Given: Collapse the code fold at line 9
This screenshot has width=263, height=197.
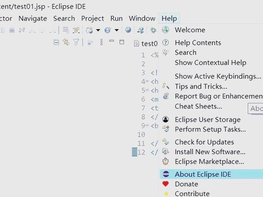Looking at the screenshot, I should (147, 125).
